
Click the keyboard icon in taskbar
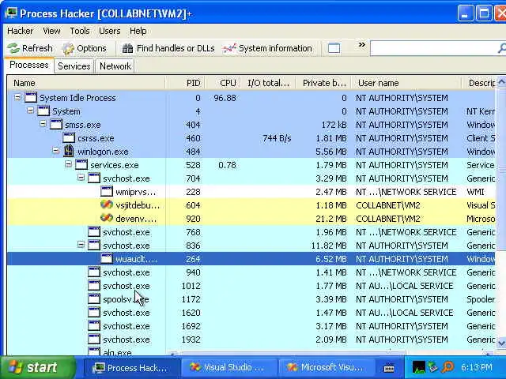pos(389,368)
